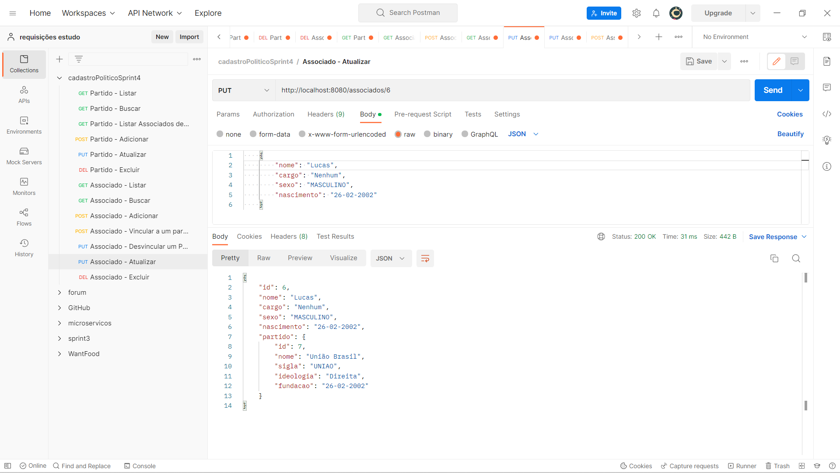Open the No Environment dropdown

click(x=753, y=37)
